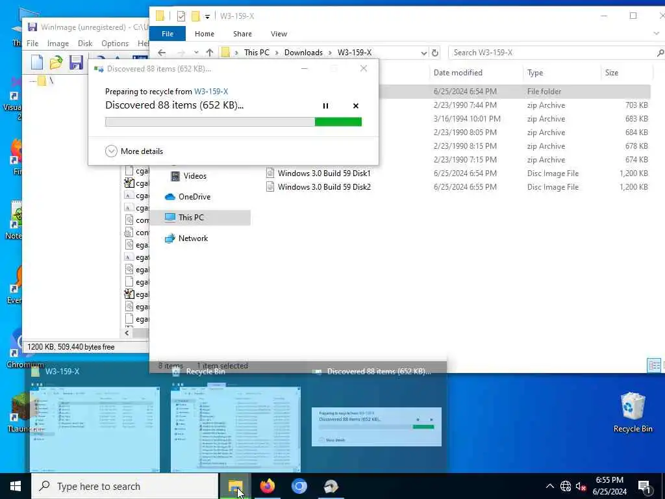Click the New image icon in WinImage toolbar
The image size is (665, 499).
(x=37, y=62)
